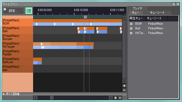This screenshot has width=182, height=102.
Task: Click the horizontal scrollbar thumb
Action: point(52,98)
